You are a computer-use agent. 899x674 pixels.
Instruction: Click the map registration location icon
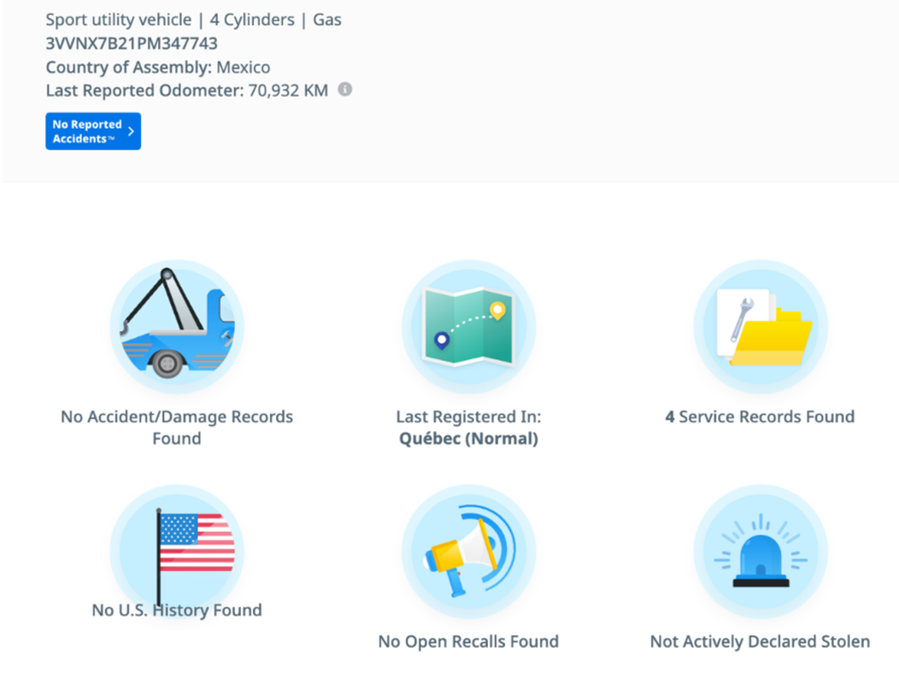tap(468, 327)
